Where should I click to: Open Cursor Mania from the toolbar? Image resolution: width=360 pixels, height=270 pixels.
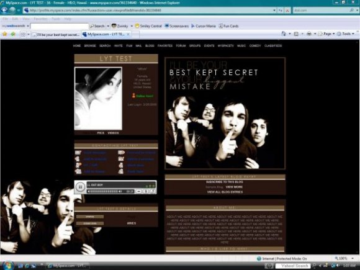(x=204, y=26)
